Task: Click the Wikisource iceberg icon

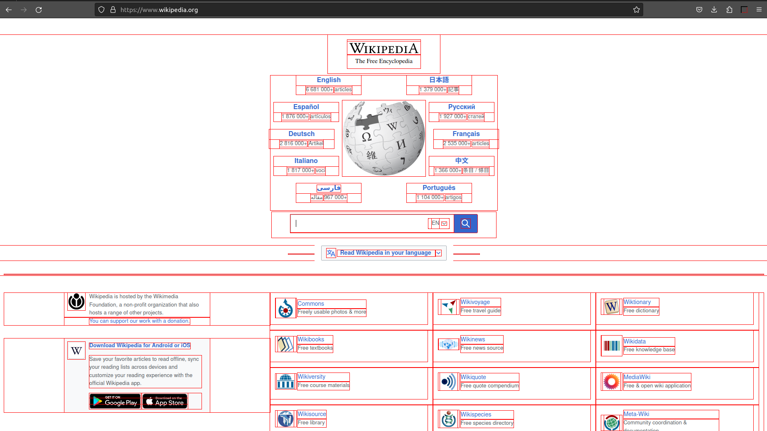Action: click(286, 419)
